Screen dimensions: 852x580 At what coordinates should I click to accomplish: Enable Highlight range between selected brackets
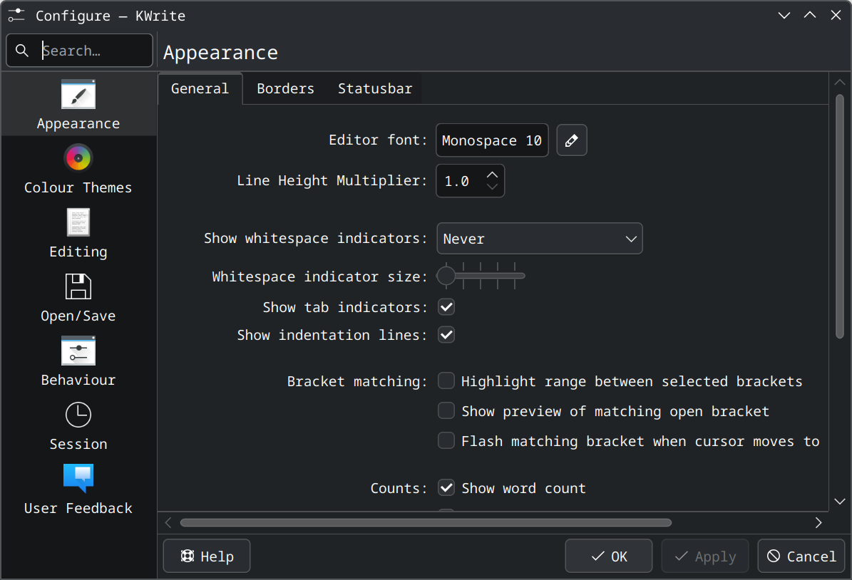pos(446,381)
